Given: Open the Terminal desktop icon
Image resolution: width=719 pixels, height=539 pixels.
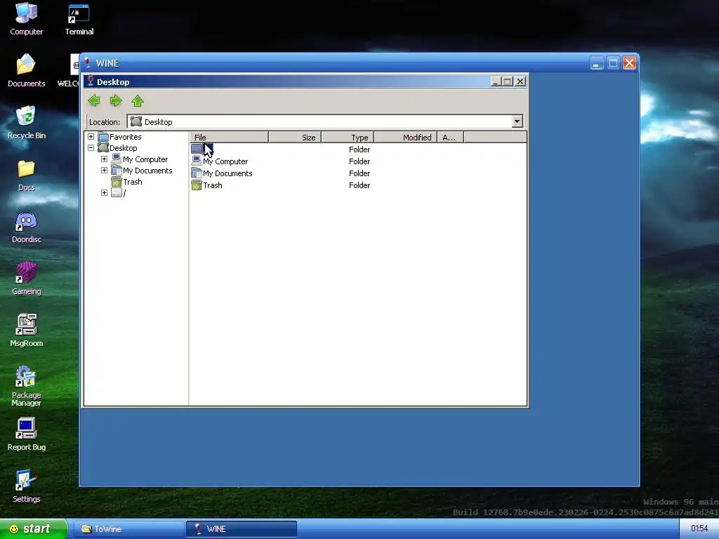Looking at the screenshot, I should (79, 19).
